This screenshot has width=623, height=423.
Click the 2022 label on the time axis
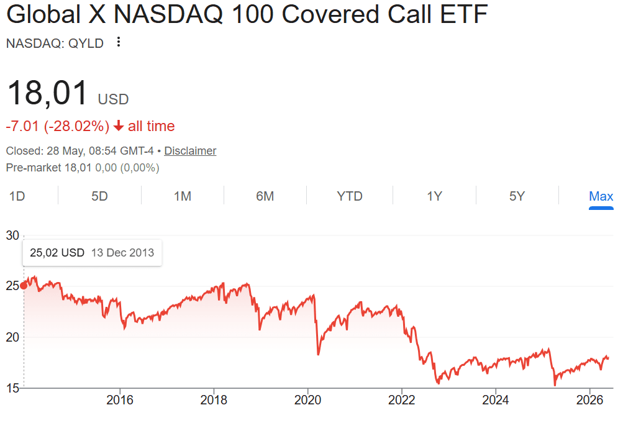[402, 400]
